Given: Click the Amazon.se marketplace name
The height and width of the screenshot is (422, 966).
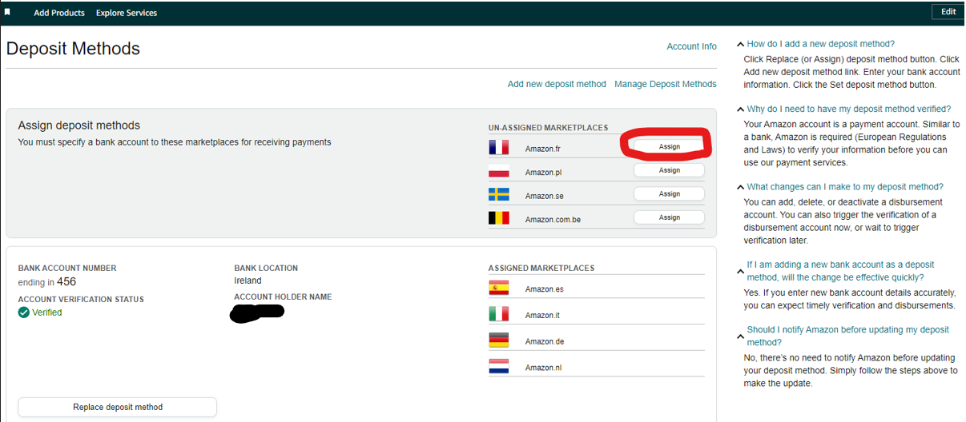Looking at the screenshot, I should click(544, 196).
